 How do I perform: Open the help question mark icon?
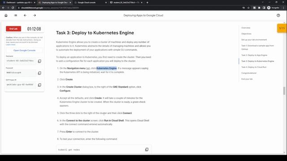click(278, 15)
